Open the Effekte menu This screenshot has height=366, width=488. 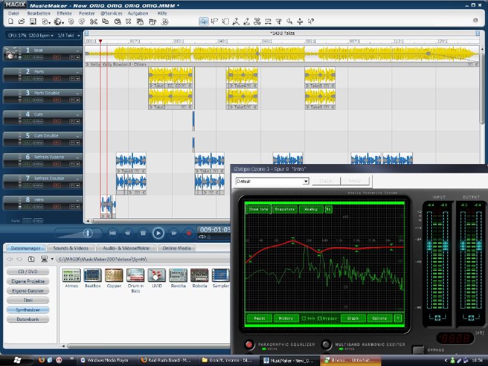point(64,13)
